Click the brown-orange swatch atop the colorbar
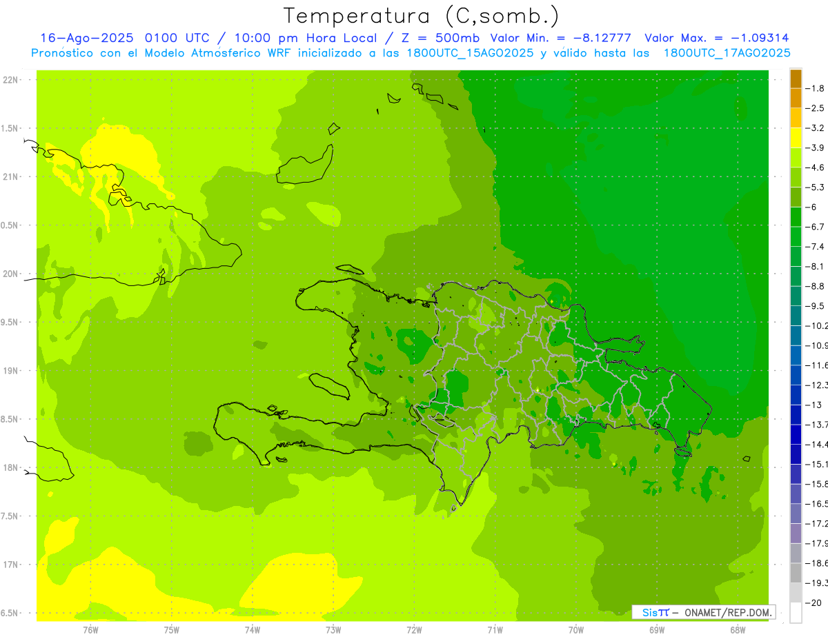 pos(796,79)
